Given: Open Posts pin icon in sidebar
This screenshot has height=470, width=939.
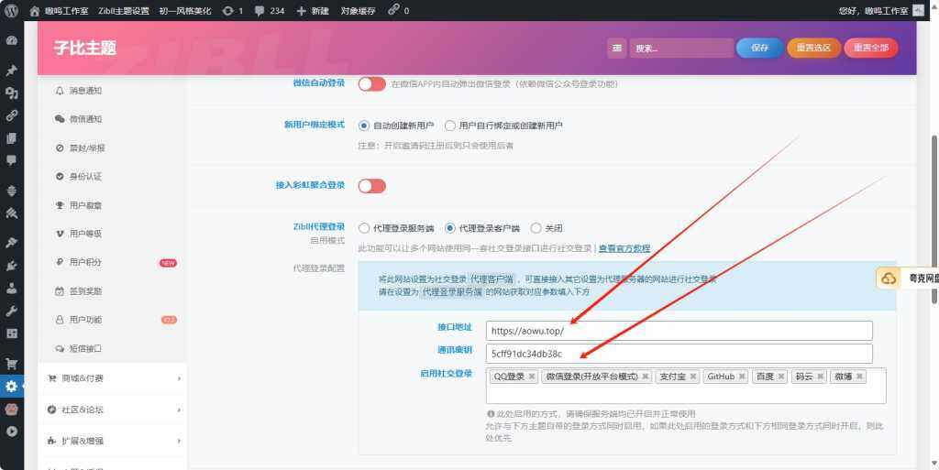Looking at the screenshot, I should click(11, 70).
